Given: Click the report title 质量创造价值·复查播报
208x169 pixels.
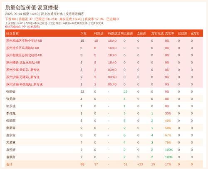Looking at the screenshot, I should point(32,8).
